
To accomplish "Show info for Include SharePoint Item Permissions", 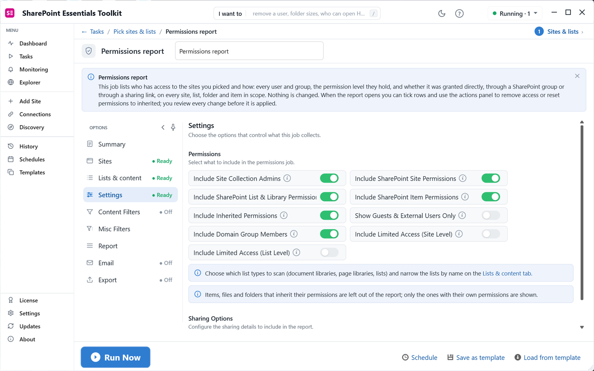I will (x=465, y=197).
